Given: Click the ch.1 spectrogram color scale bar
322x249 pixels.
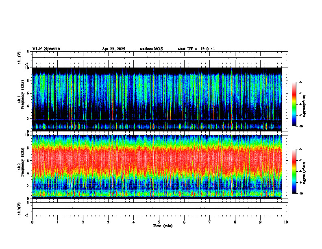Looking at the screenshot, I should click(x=294, y=104).
